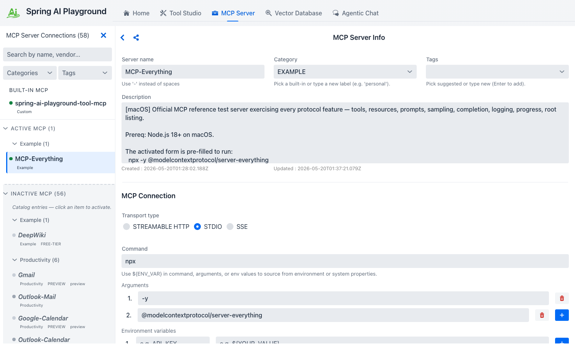Click the Agentic Chat bubble icon
Screen dimensions: 575x345
point(336,13)
